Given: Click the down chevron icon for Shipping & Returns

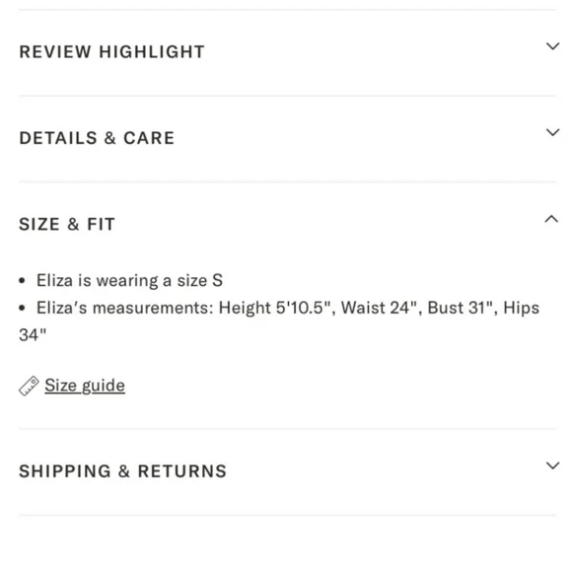Looking at the screenshot, I should click(552, 465).
